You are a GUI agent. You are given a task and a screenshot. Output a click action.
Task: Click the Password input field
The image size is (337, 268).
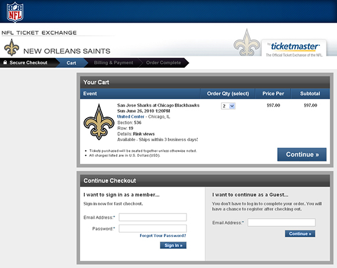[x=153, y=229]
